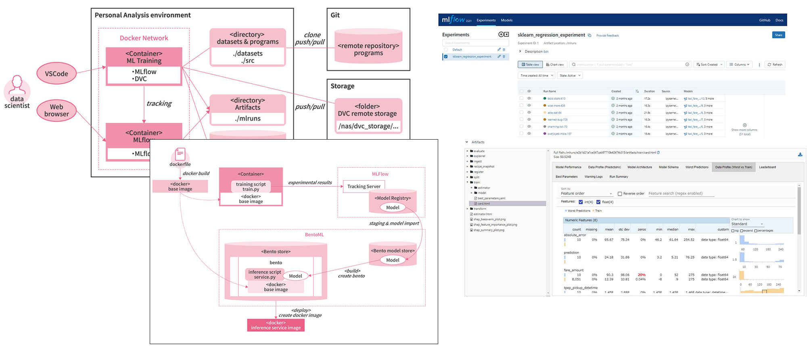Viewport: 807px width, 351px height.
Task: Click the sort indicator icon in Created column
Action: pos(637,91)
